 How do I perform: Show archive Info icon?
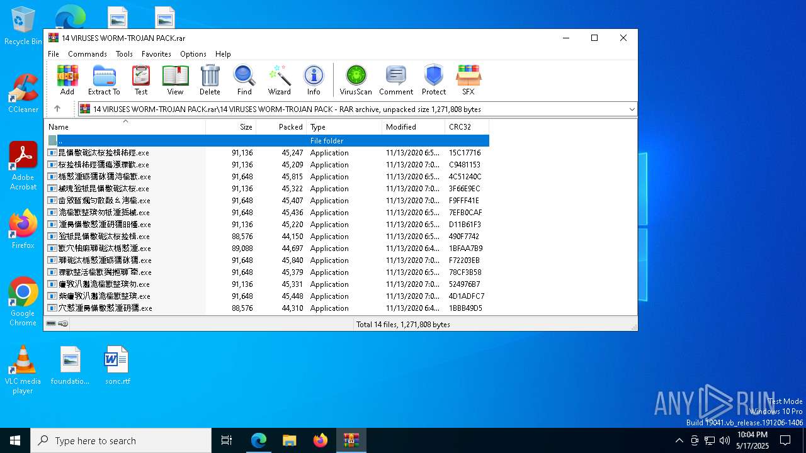[314, 80]
